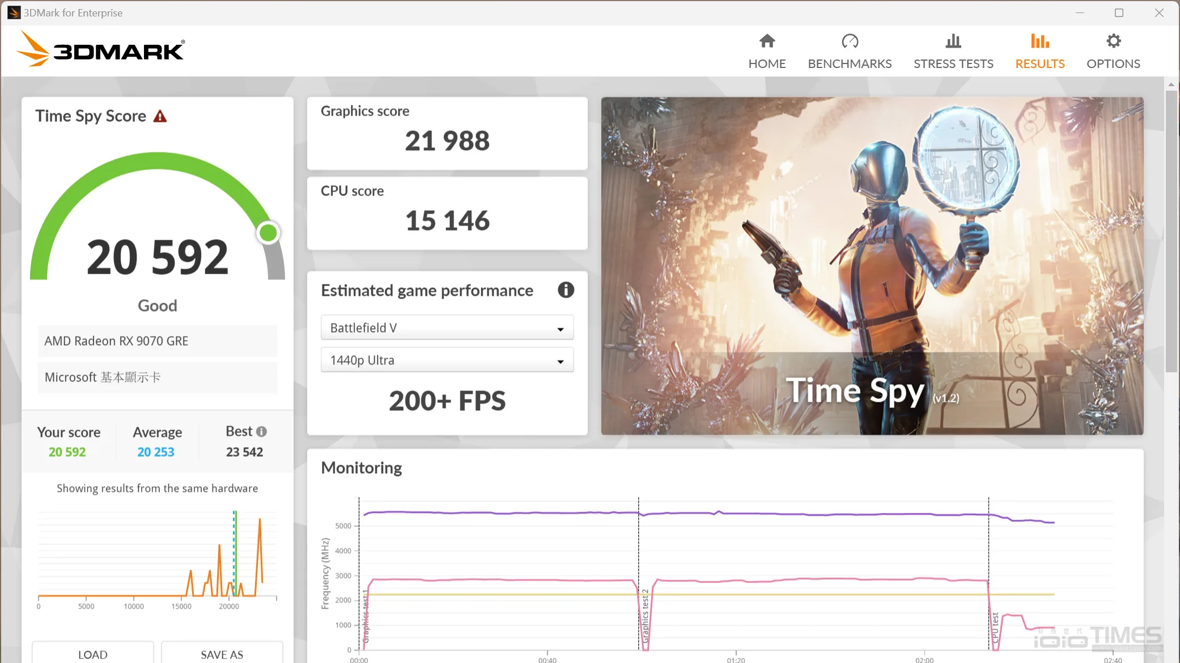Expand the 1440p Ultra preset dropdown

pyautogui.click(x=447, y=360)
